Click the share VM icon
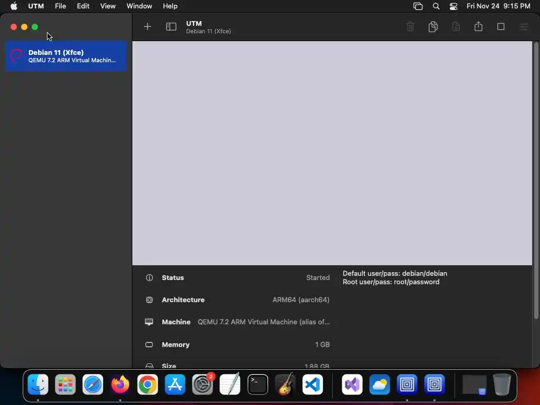The image size is (540, 405). tap(478, 26)
